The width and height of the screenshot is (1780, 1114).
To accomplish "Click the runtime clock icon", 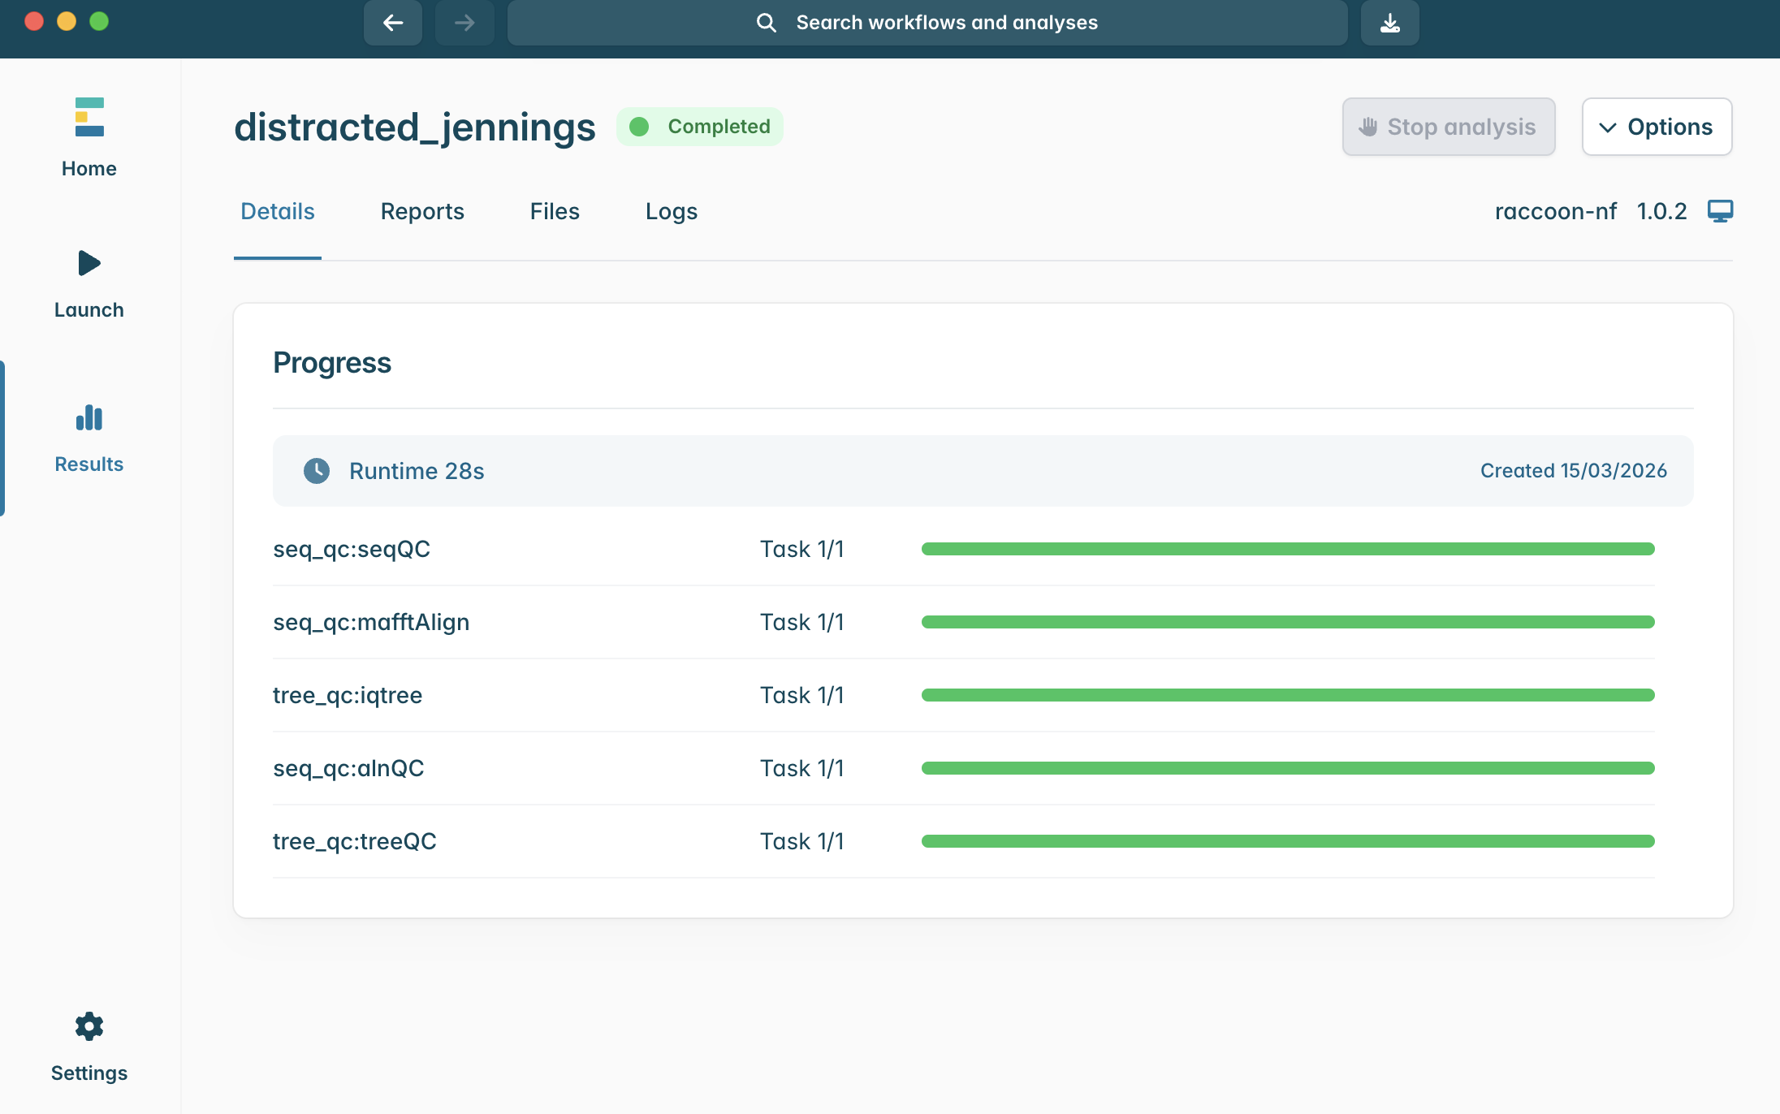I will tap(317, 471).
